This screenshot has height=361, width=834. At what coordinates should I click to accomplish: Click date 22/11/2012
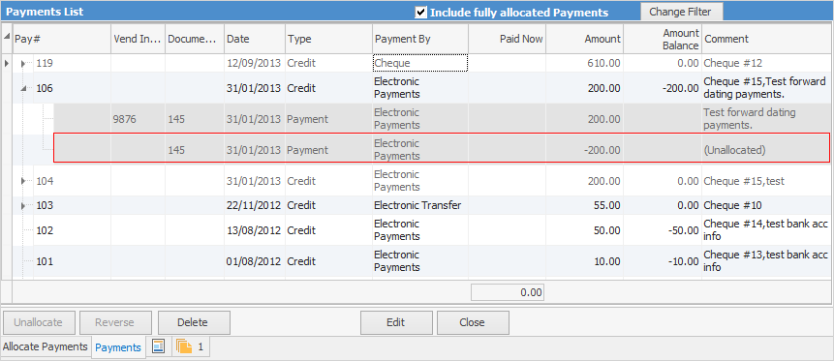[255, 205]
